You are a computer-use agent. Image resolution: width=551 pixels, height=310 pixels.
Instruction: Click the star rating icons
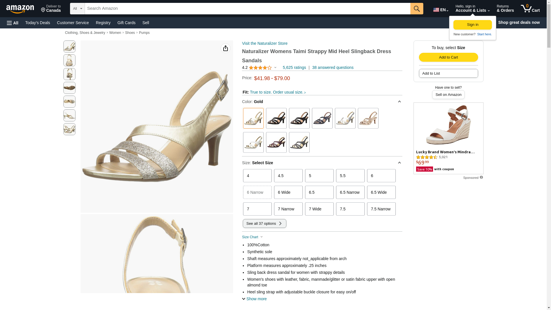click(260, 68)
